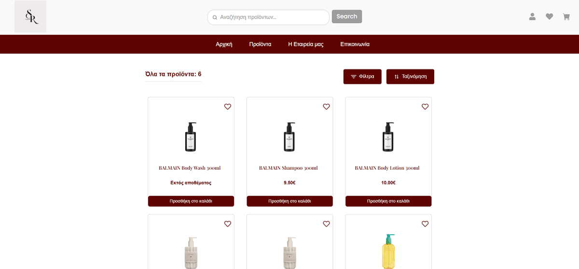Viewport: 579px width, 269px height.
Task: Click the SR store logo
Action: pos(30,16)
